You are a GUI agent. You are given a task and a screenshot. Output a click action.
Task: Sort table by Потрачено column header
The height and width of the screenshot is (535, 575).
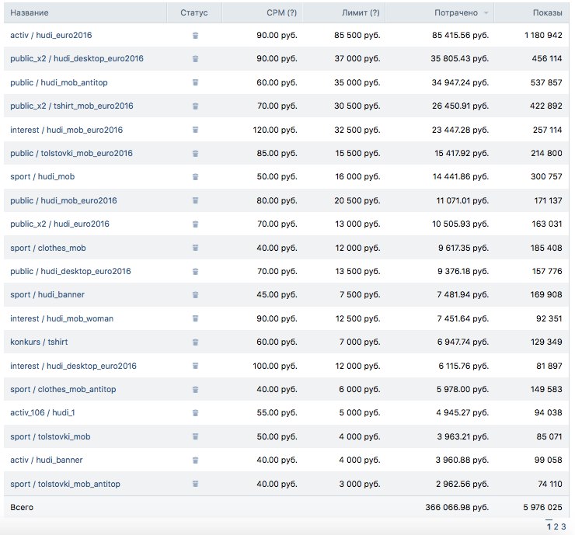click(x=456, y=13)
